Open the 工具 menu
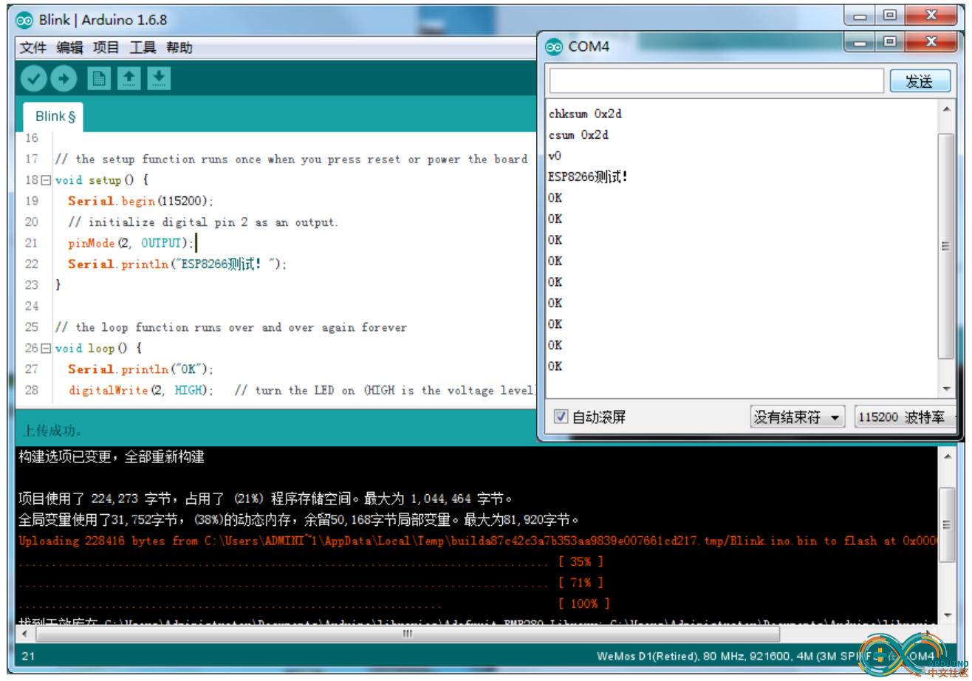 (143, 48)
